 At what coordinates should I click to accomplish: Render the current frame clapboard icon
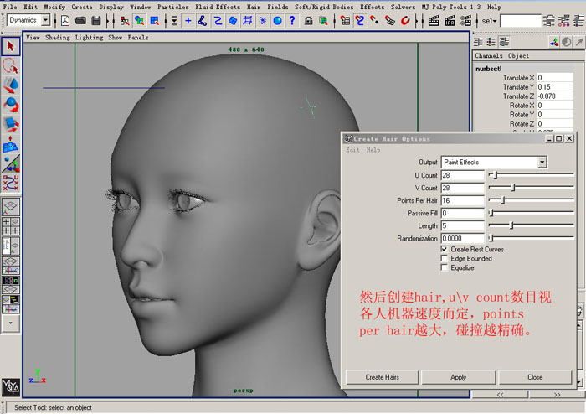[434, 21]
